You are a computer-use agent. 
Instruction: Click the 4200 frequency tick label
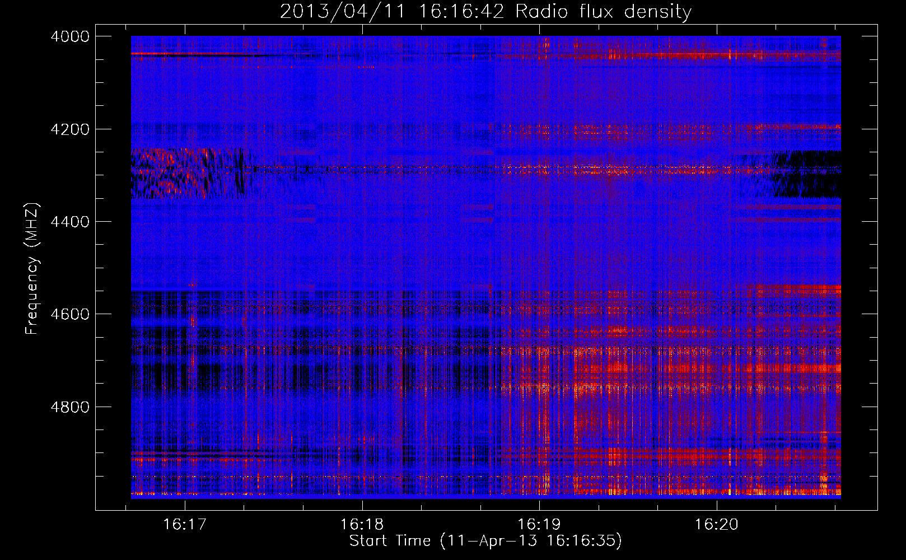tap(70, 129)
